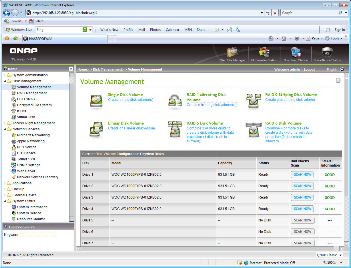Click Convert toolbar button
351x268 pixels.
(x=13, y=21)
